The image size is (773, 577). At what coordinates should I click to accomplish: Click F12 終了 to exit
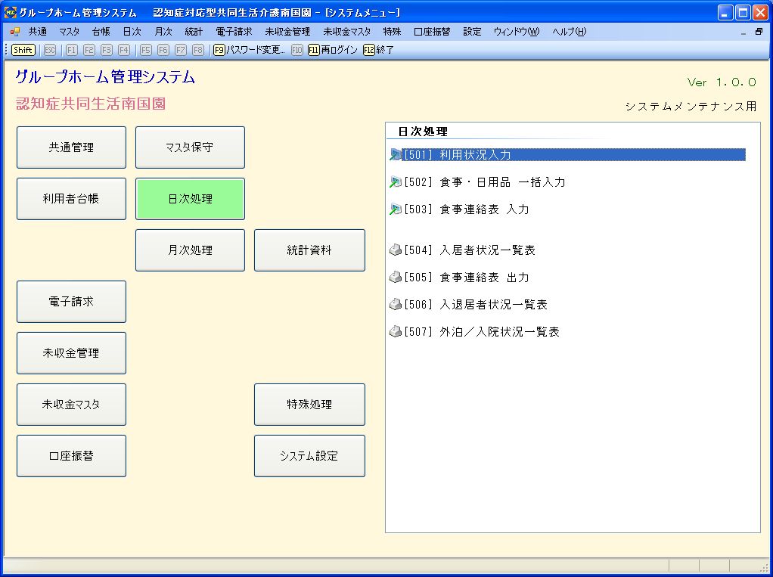[378, 50]
